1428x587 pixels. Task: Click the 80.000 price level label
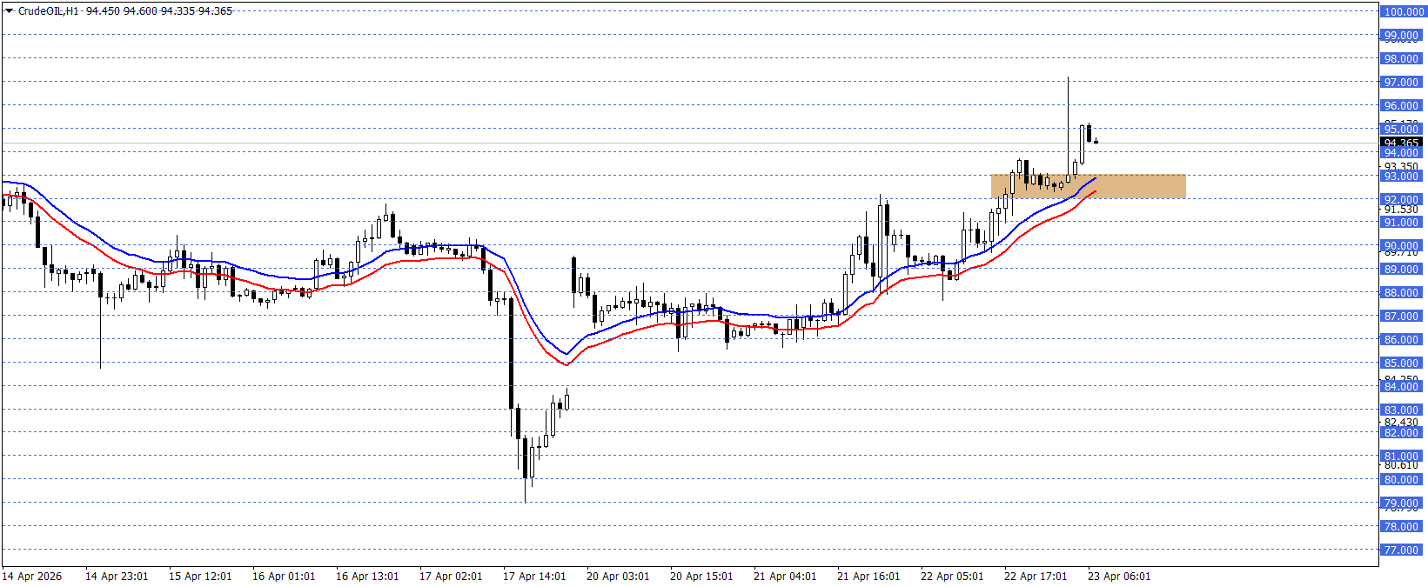click(1401, 480)
